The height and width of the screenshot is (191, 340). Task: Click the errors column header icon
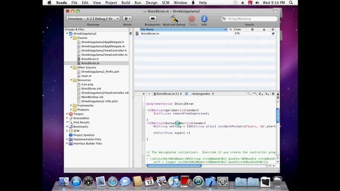252,30
